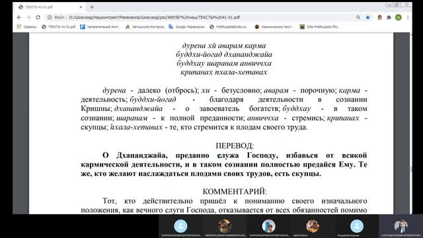Open the Extensions puzzle icon
This screenshot has height=238, width=423.
pyautogui.click(x=389, y=17)
